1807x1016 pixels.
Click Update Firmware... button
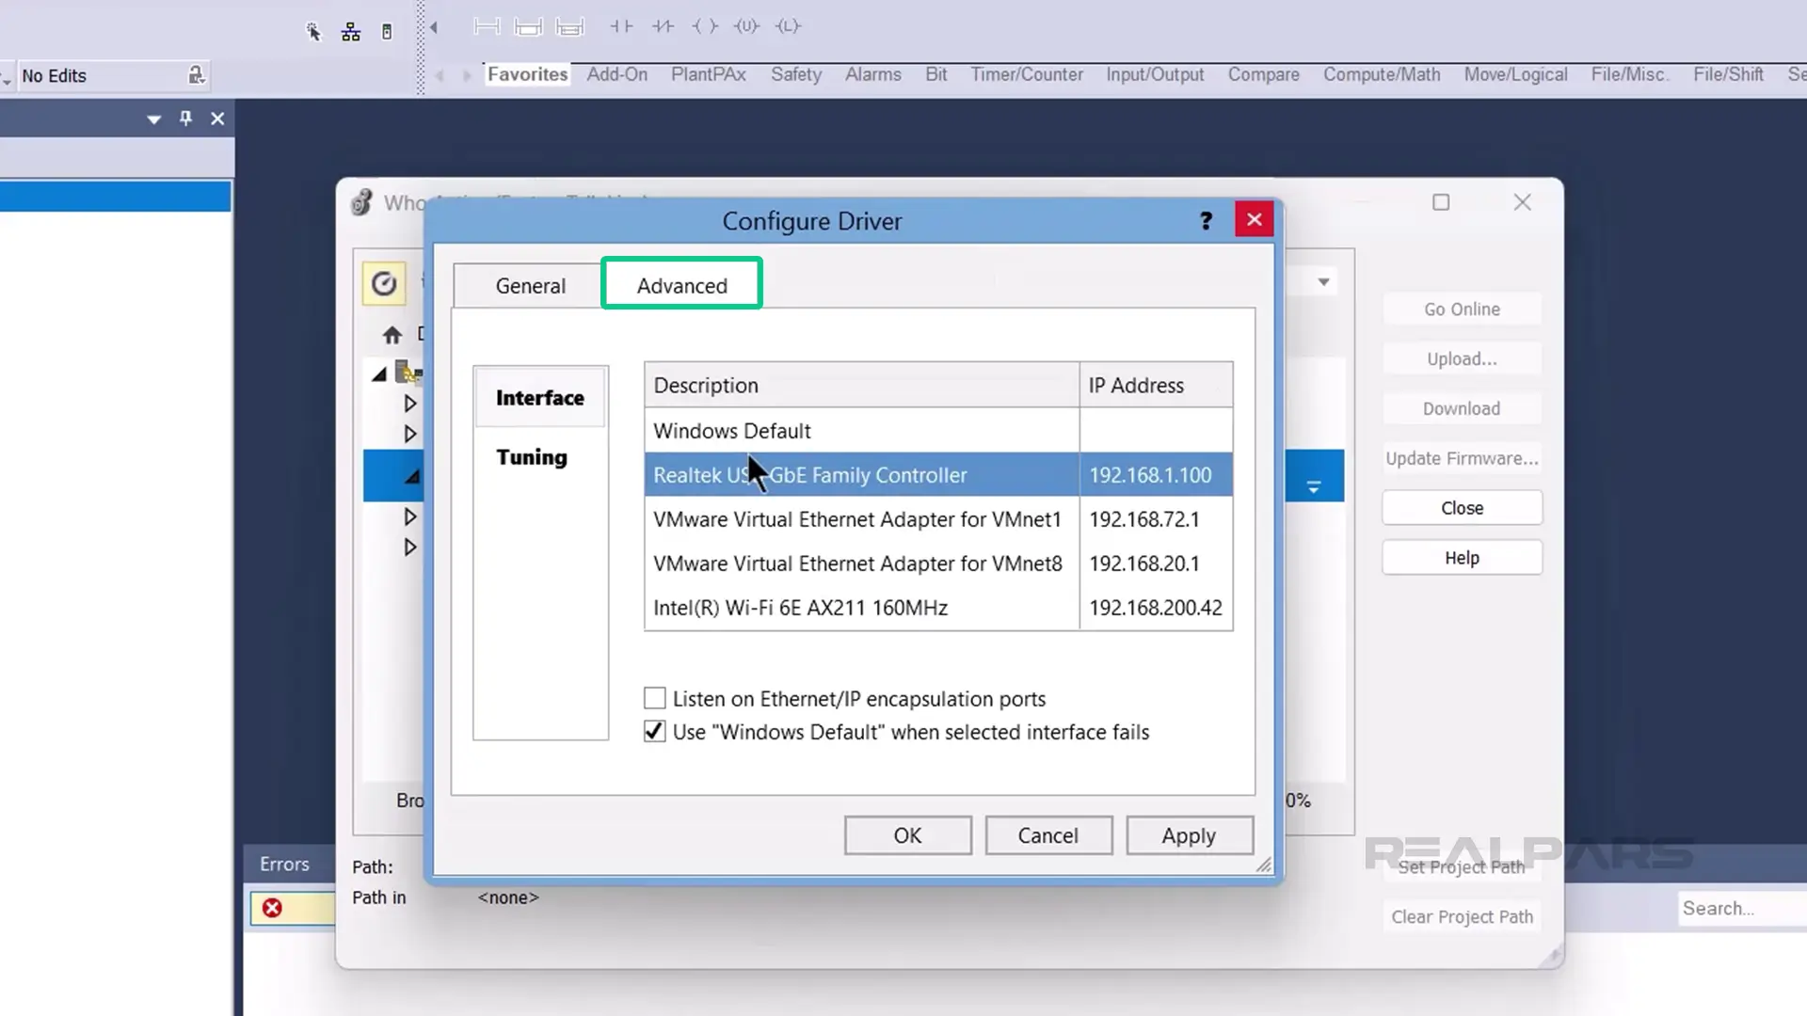1462,459
